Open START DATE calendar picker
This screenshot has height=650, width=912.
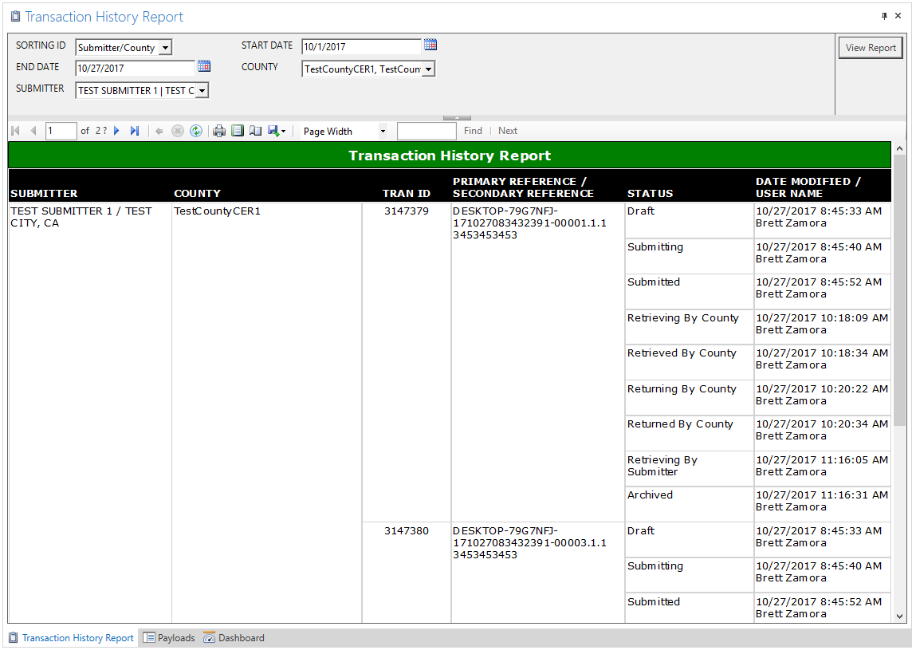point(430,45)
